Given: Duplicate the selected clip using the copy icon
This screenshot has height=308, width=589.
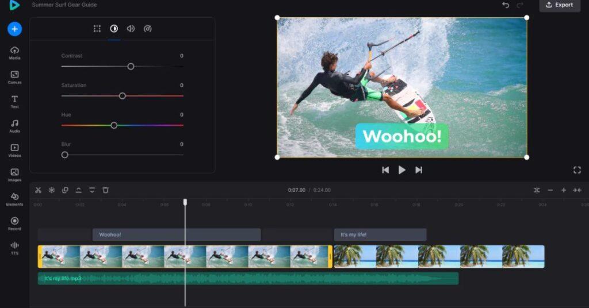Looking at the screenshot, I should [x=65, y=190].
